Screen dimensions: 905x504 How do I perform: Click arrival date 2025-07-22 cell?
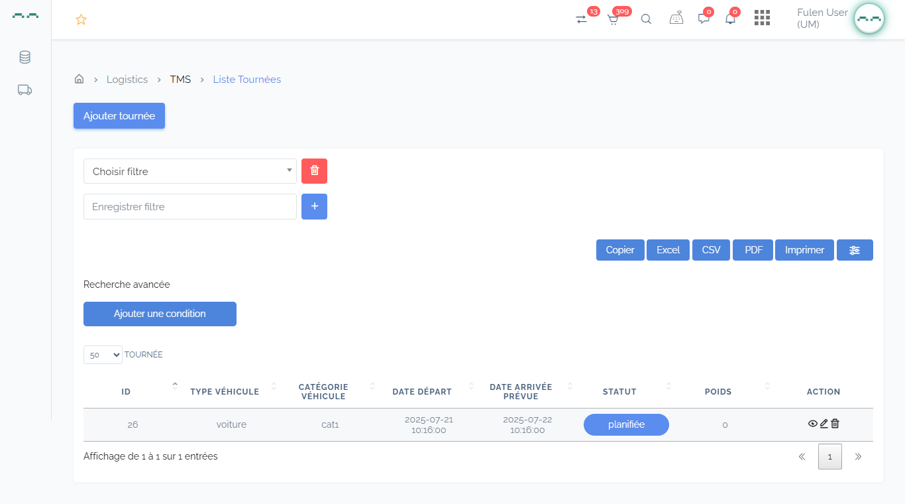coord(527,425)
